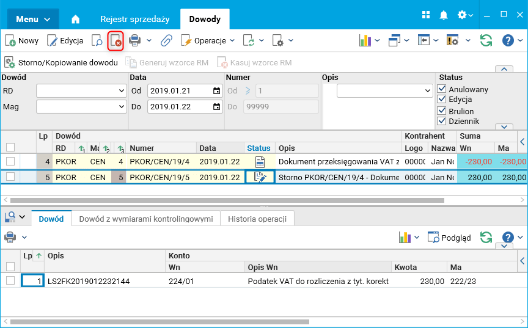528x328 pixels.
Task: Open the print options dropdown arrow
Action: coord(149,41)
